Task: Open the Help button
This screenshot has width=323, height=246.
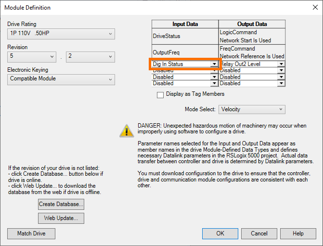Action: [298, 233]
